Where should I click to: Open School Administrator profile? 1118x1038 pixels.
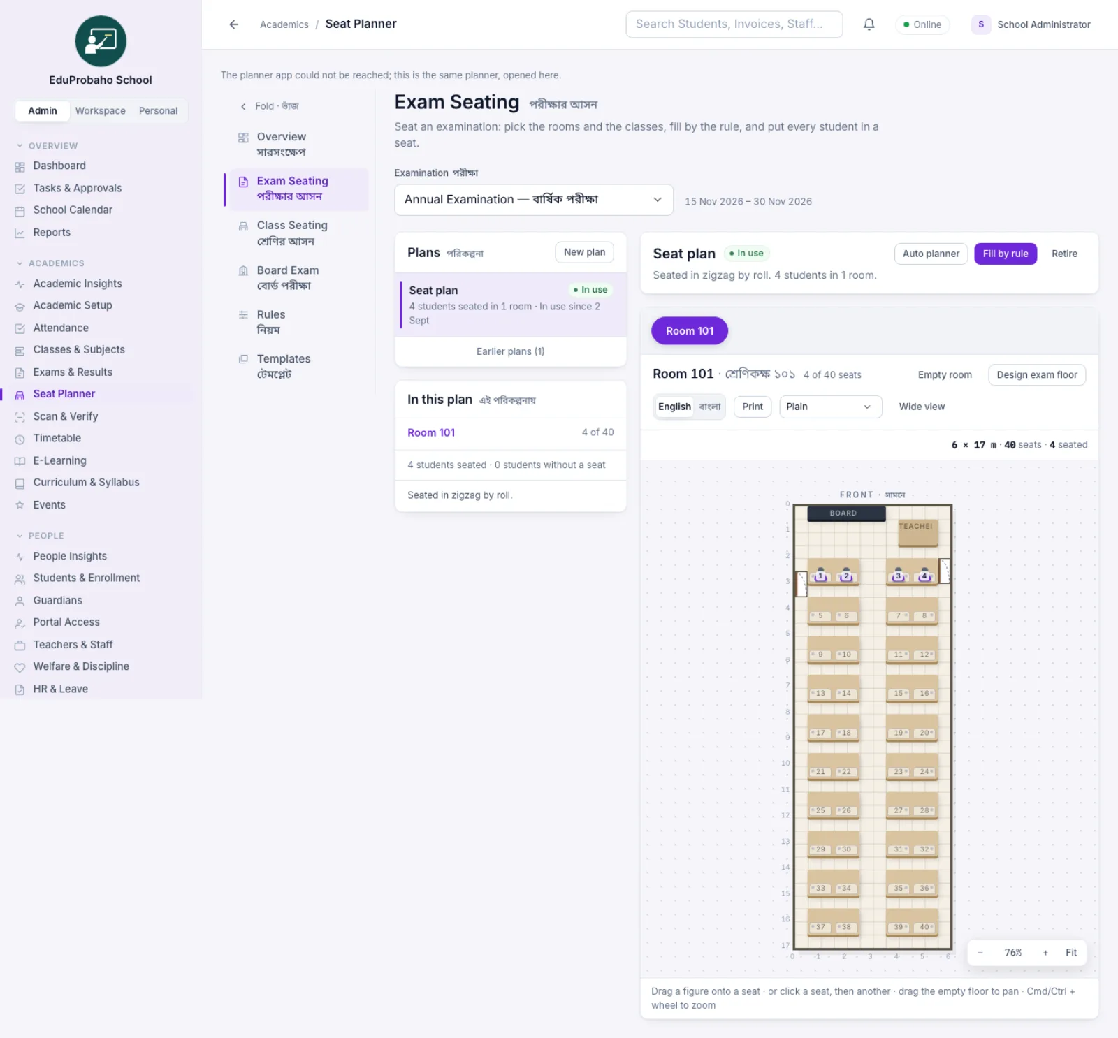(x=1031, y=24)
